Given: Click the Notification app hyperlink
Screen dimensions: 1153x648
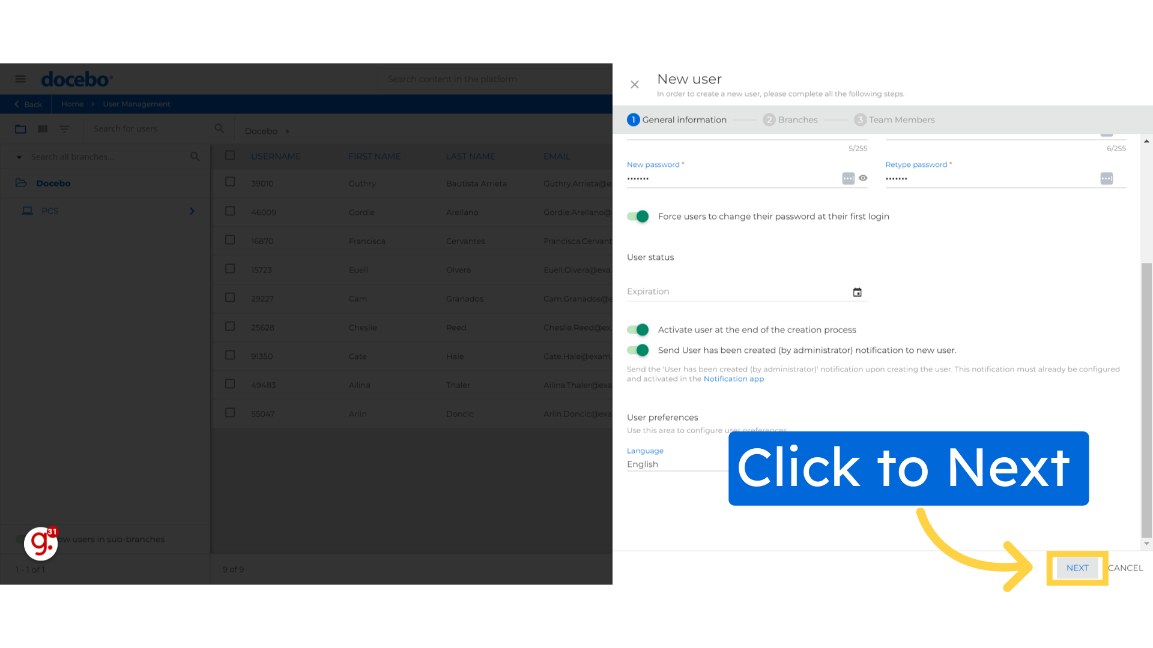Looking at the screenshot, I should 733,378.
